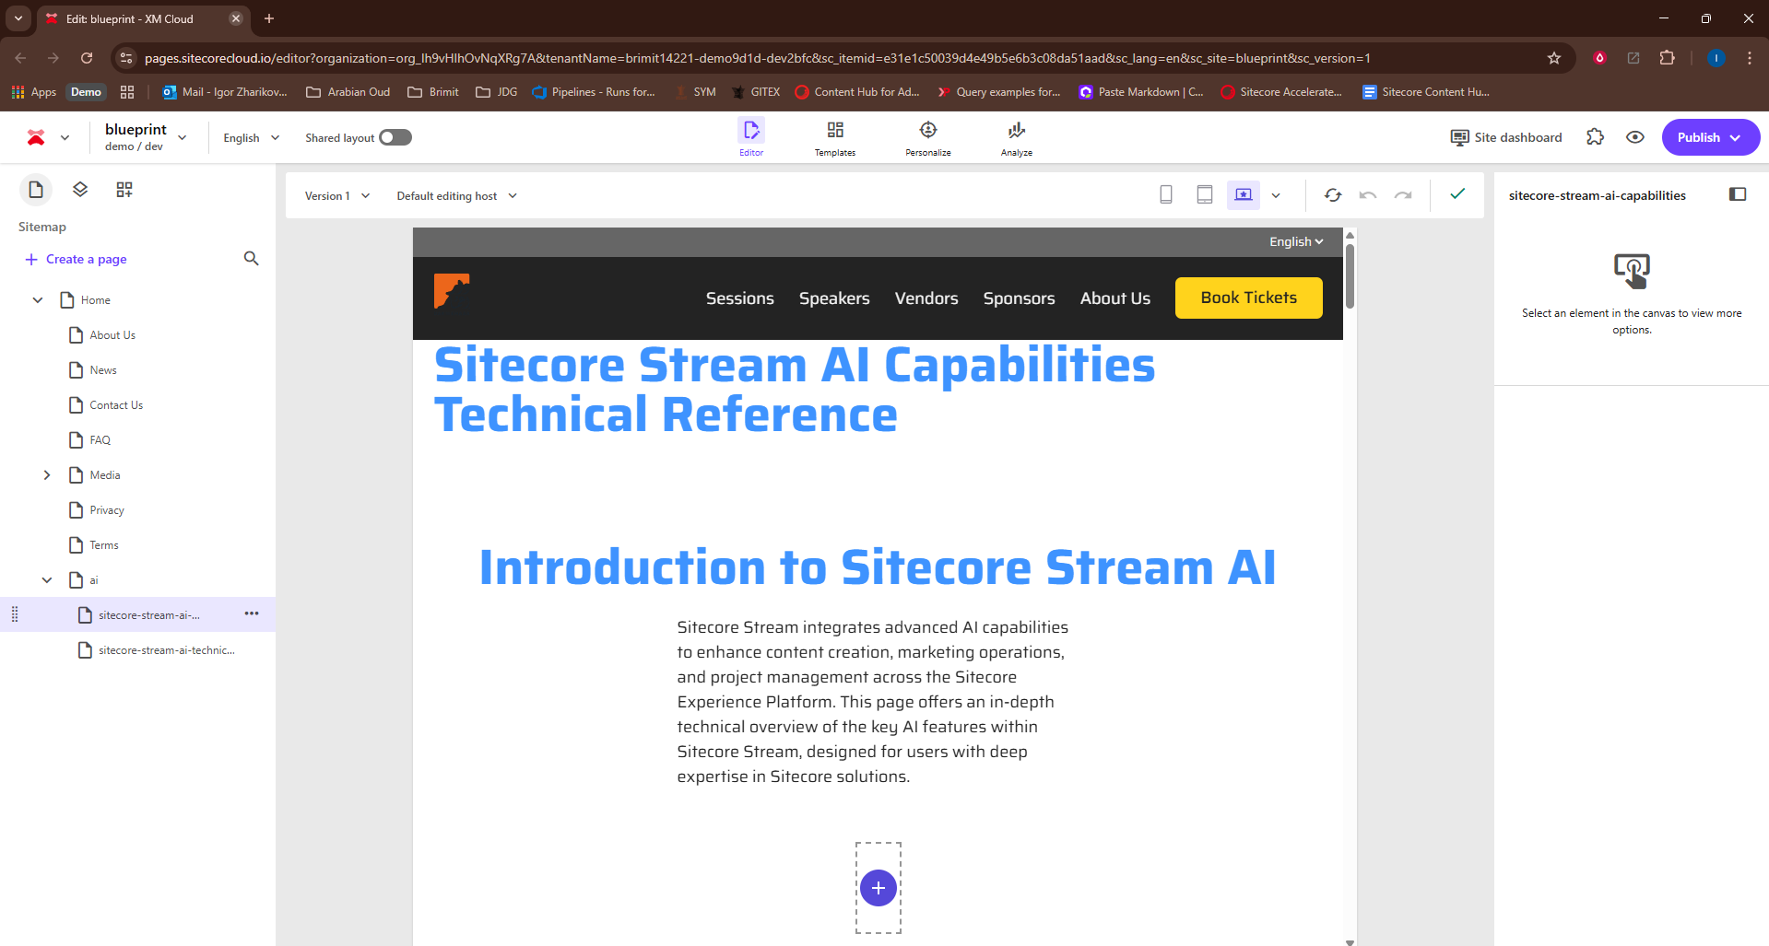Redo the last change
The image size is (1769, 946).
tap(1403, 195)
